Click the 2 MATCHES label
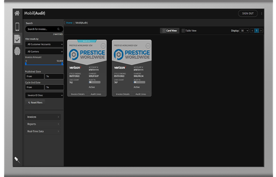The width and height of the screenshot is (276, 177). click(58, 35)
